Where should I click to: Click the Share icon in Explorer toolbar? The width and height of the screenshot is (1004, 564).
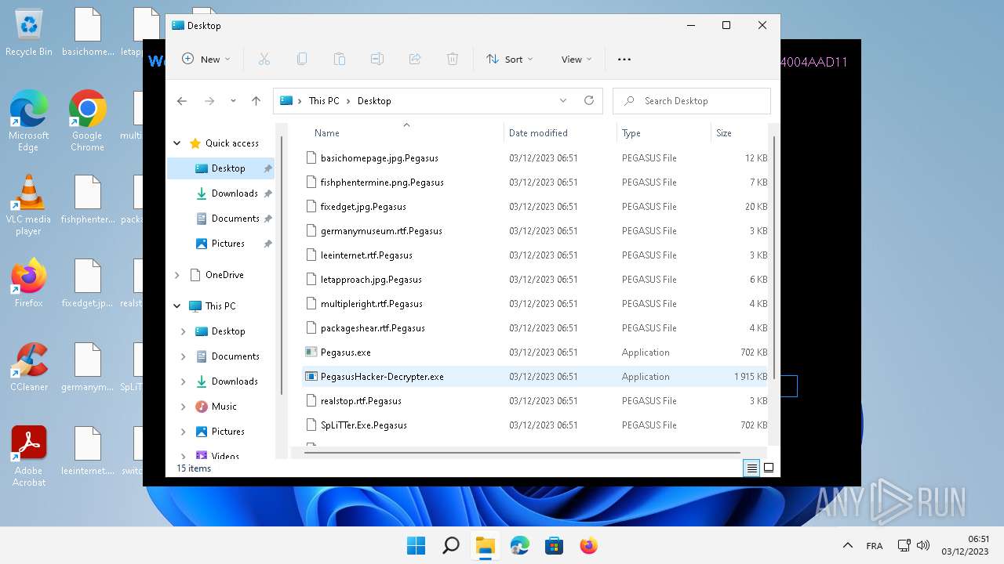click(x=415, y=59)
